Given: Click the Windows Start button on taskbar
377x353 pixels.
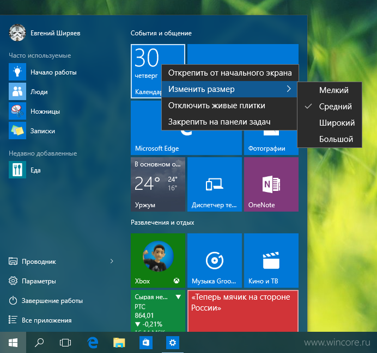Looking at the screenshot, I should (13, 343).
